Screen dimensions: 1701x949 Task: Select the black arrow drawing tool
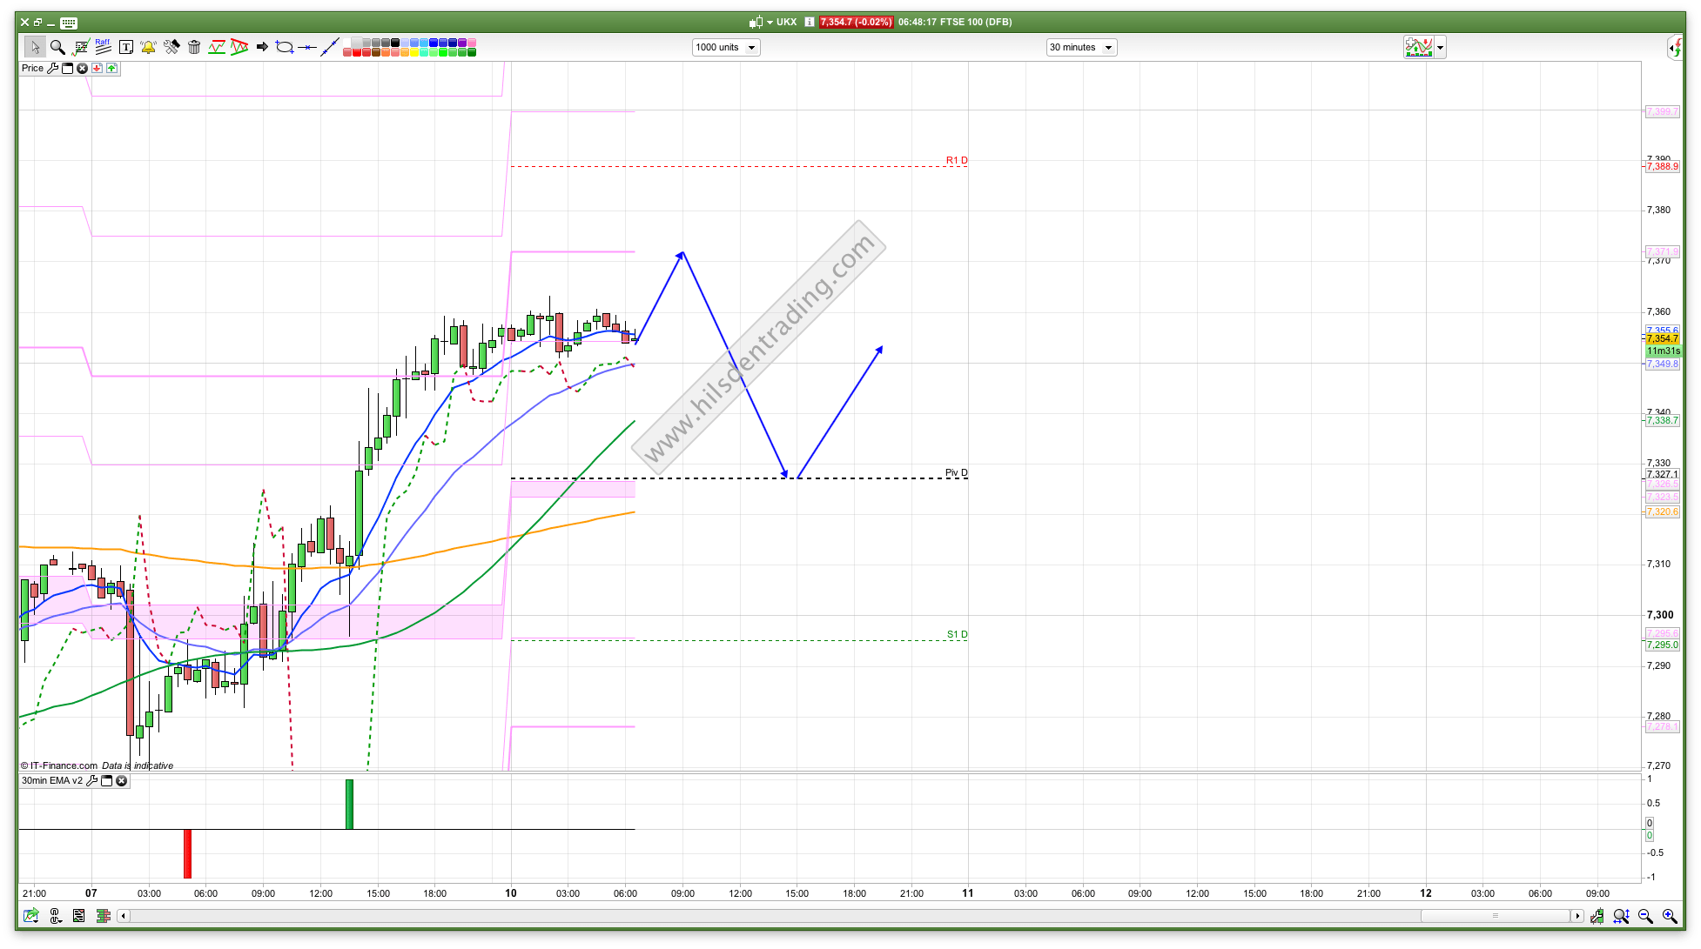click(x=262, y=47)
